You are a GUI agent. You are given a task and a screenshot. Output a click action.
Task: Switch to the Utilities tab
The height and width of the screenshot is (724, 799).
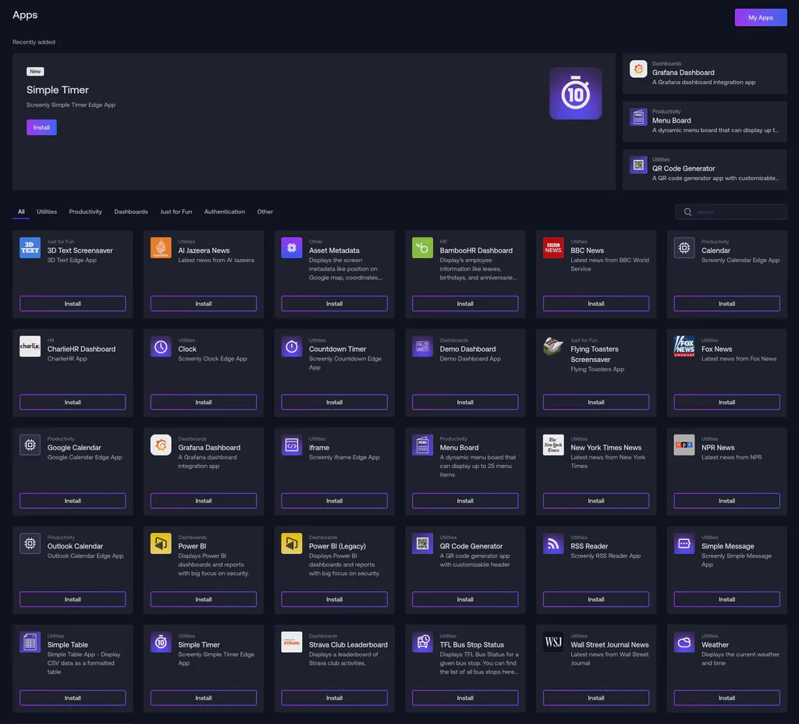coord(46,211)
